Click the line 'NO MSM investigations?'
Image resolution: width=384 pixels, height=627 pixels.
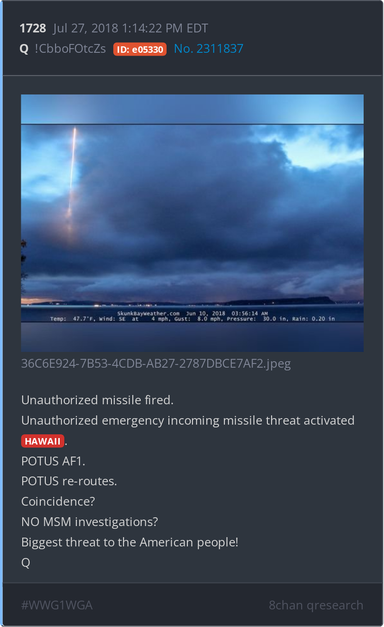tap(90, 522)
